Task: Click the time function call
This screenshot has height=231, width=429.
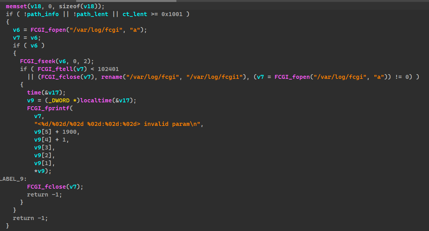Action: pos(34,93)
